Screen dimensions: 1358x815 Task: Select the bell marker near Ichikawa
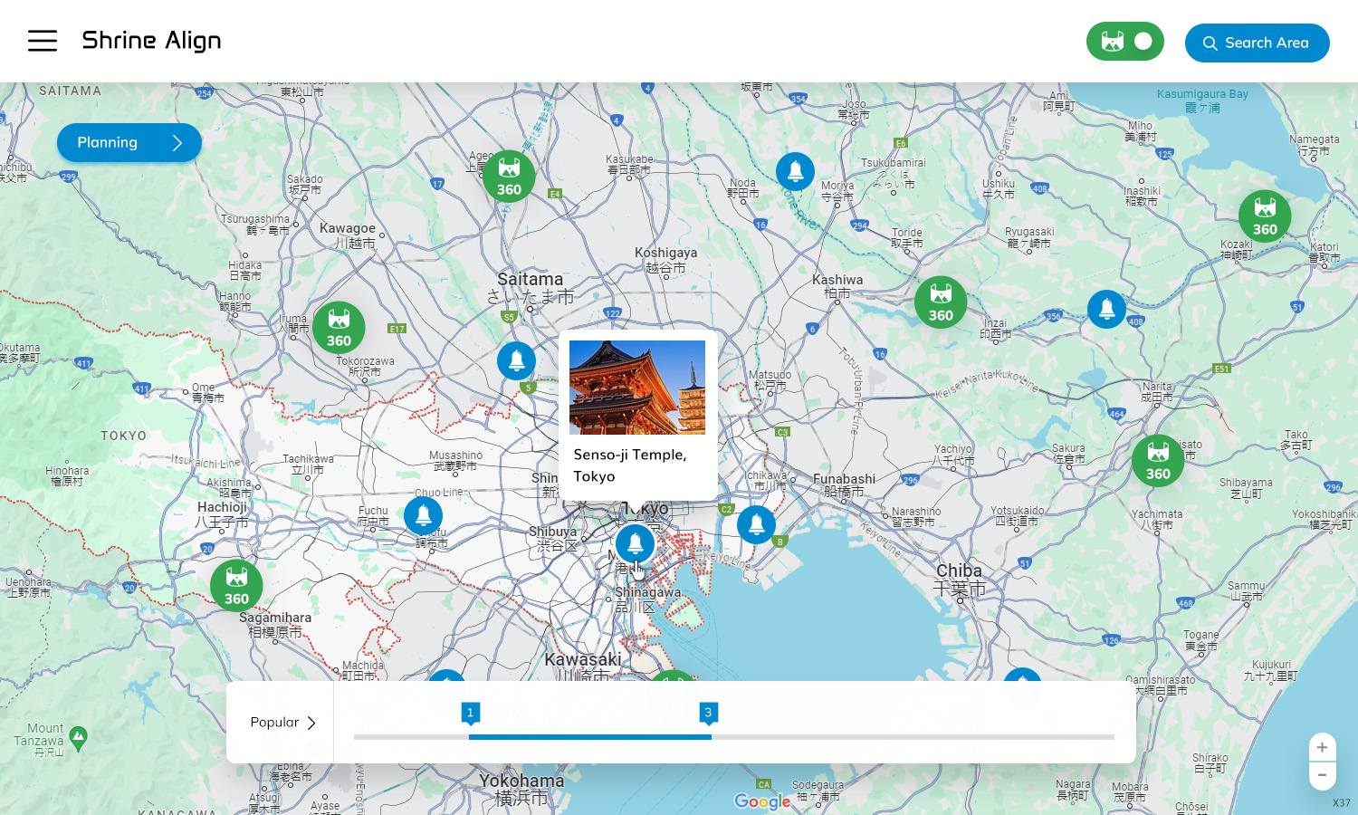click(x=756, y=524)
